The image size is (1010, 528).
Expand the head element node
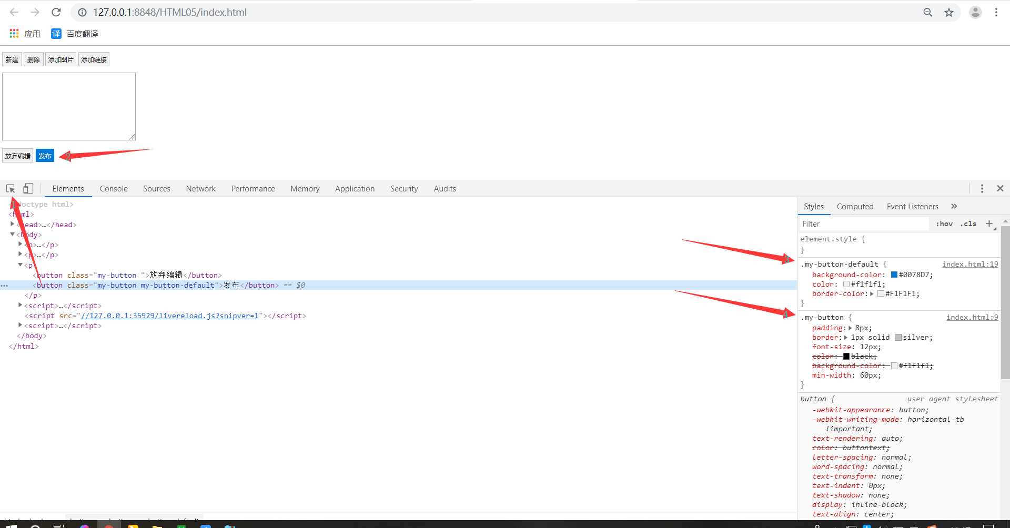[13, 224]
